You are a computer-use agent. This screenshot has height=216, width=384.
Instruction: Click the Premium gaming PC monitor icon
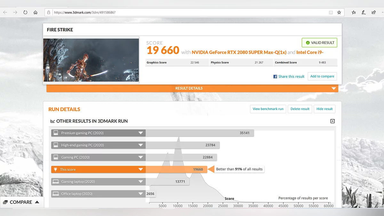56,133
